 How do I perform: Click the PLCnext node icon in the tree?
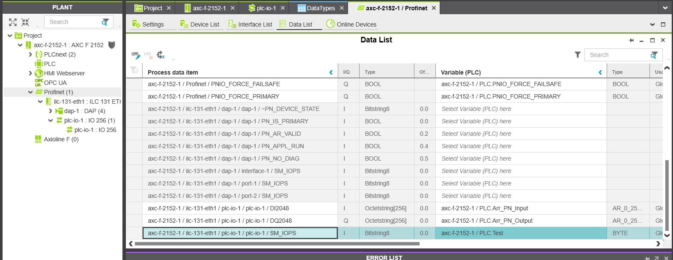[x=39, y=54]
